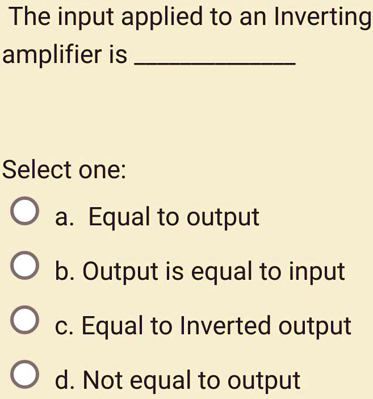Select radio button for option b
Image resolution: width=373 pixels, height=399 pixels.
[x=25, y=265]
